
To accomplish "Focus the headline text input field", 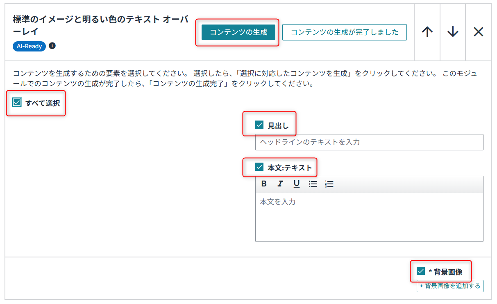I will click(369, 142).
